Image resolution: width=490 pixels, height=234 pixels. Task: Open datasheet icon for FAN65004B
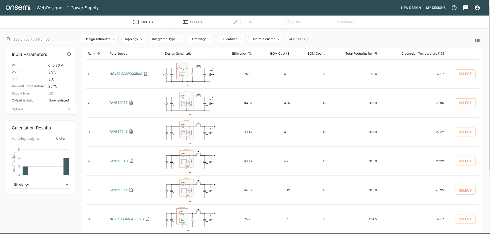point(131,132)
